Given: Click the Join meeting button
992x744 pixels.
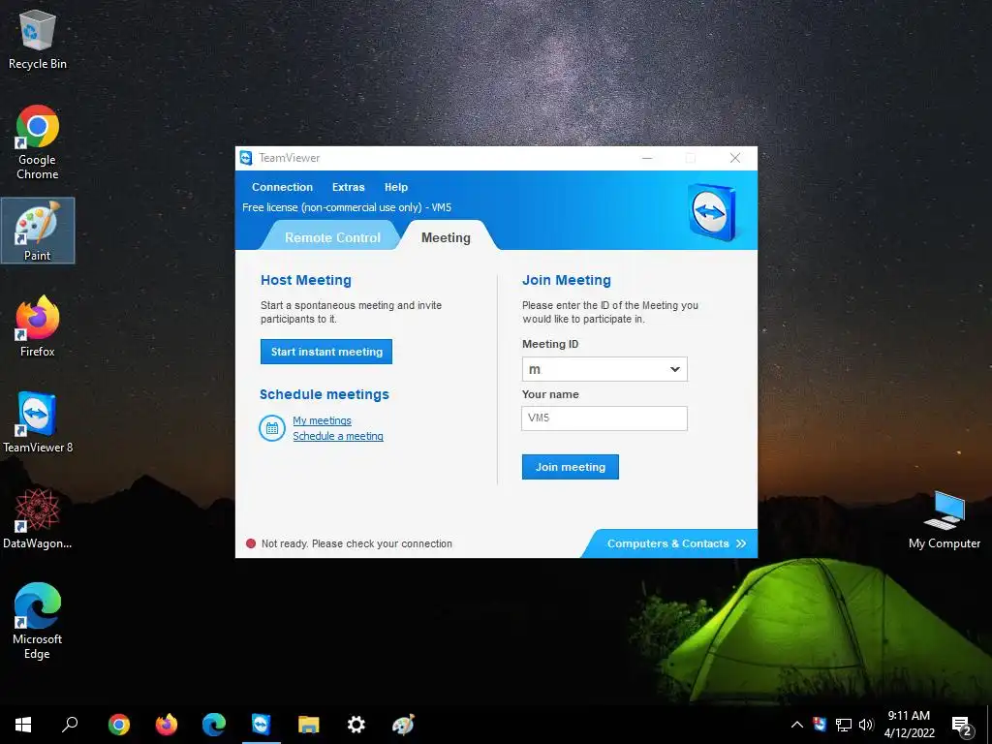Looking at the screenshot, I should click(570, 467).
